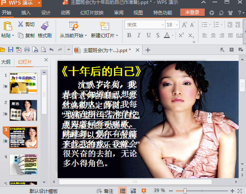Fit slide to window icon

tap(240, 191)
